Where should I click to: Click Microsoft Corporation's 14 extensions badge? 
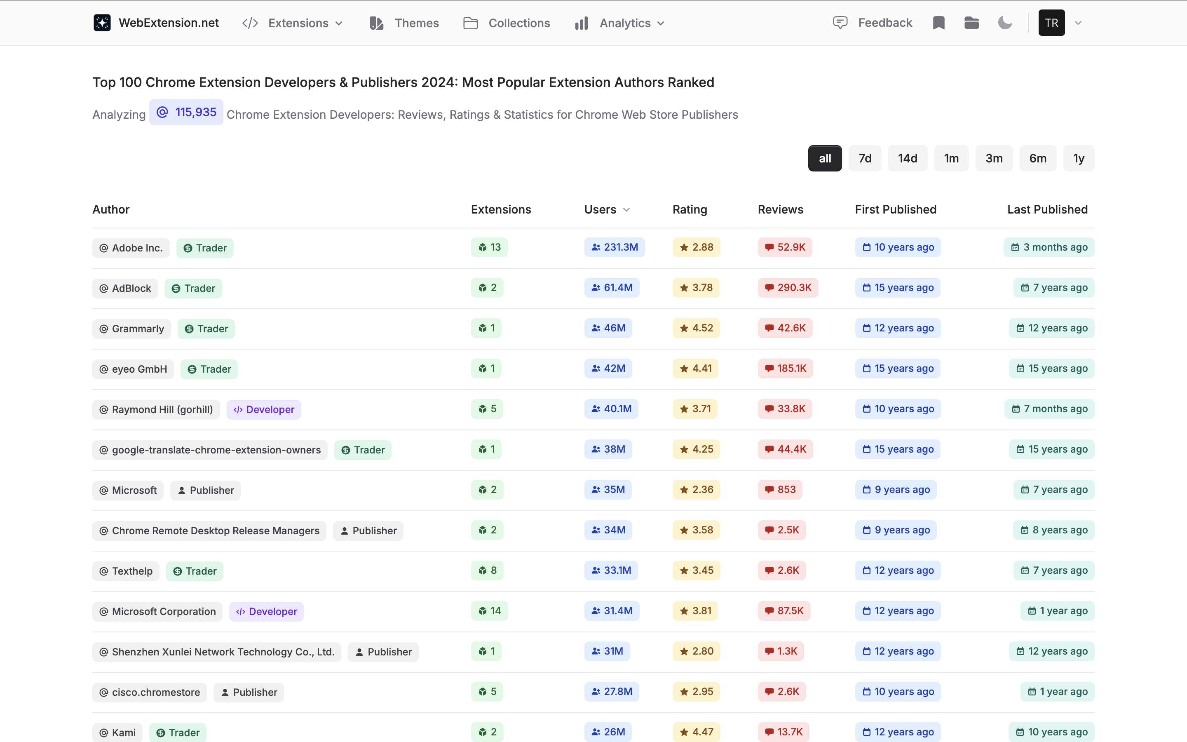point(490,611)
